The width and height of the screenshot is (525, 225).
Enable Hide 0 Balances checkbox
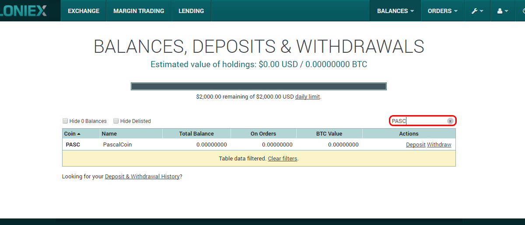click(x=65, y=121)
